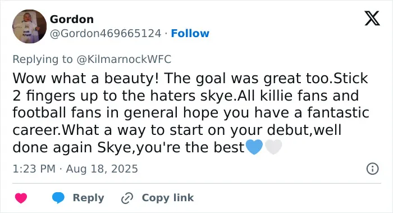Click the X logo icon
393x213 pixels.
372,19
